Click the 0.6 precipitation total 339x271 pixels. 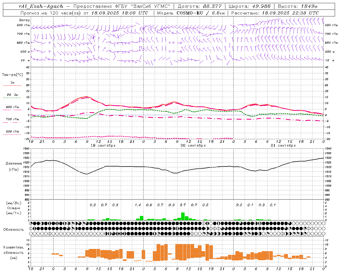pyautogui.click(x=149, y=205)
